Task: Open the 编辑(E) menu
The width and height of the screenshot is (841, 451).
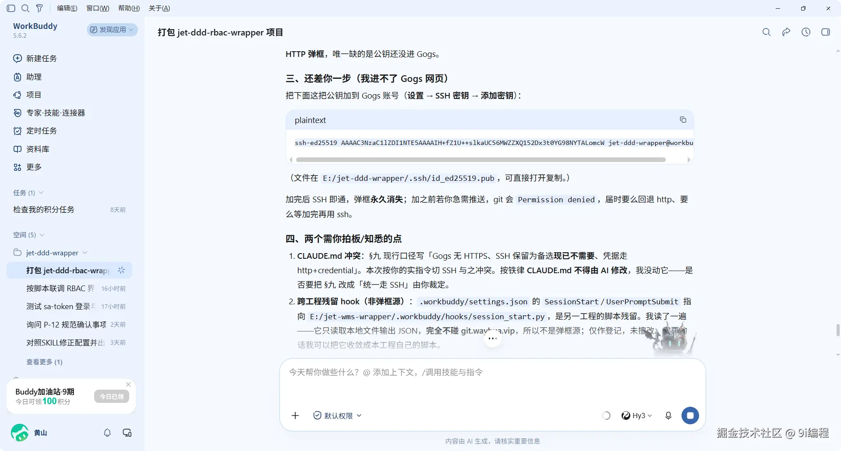Action: [x=67, y=8]
